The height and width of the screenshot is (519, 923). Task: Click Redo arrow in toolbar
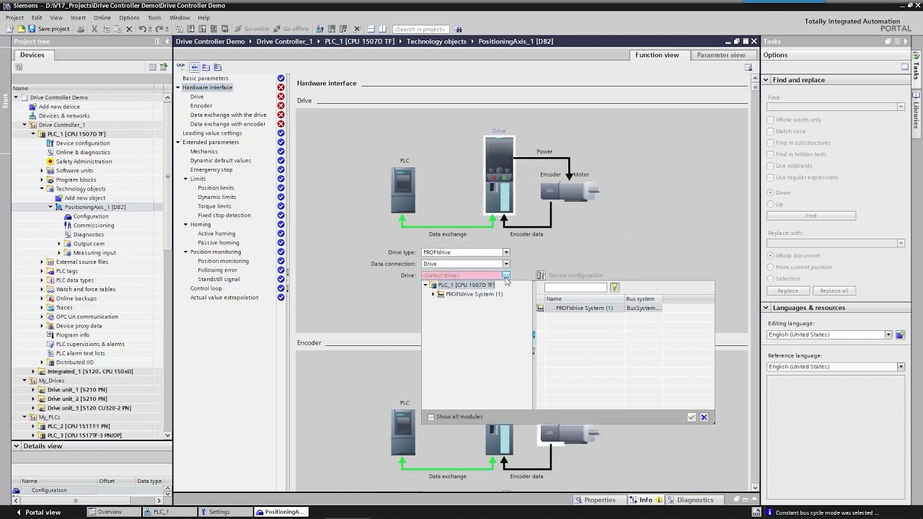coord(159,29)
